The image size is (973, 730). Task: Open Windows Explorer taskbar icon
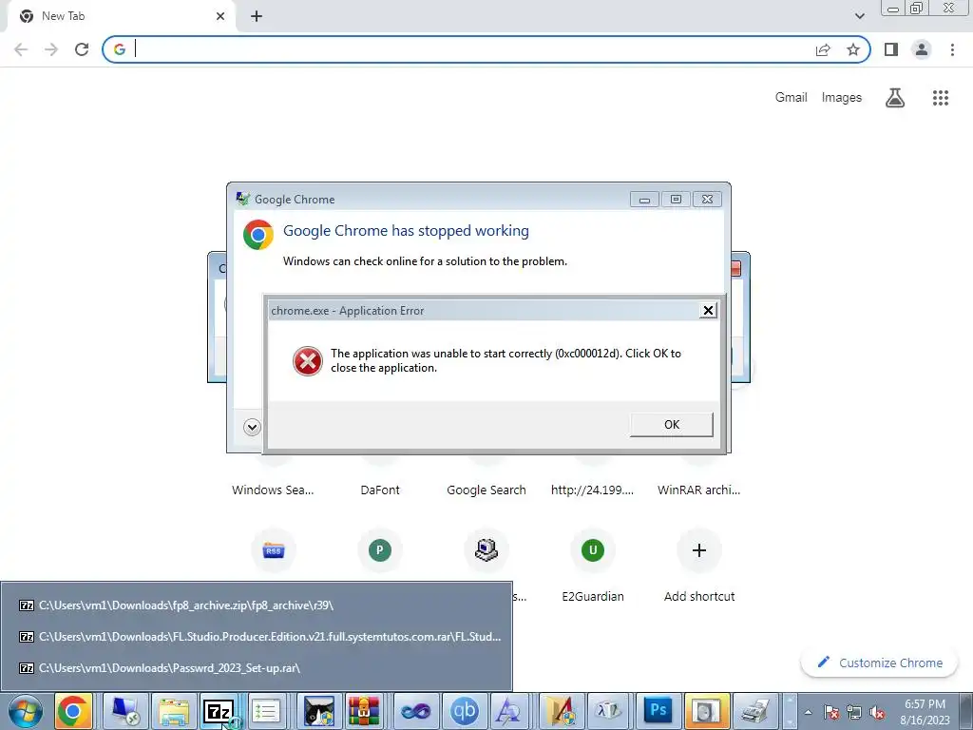pyautogui.click(x=174, y=711)
